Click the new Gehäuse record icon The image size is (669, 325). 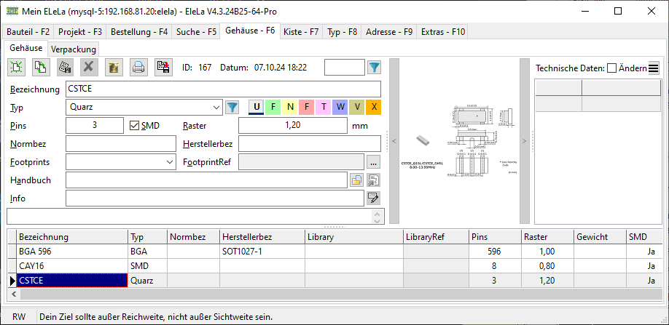pyautogui.click(x=16, y=68)
